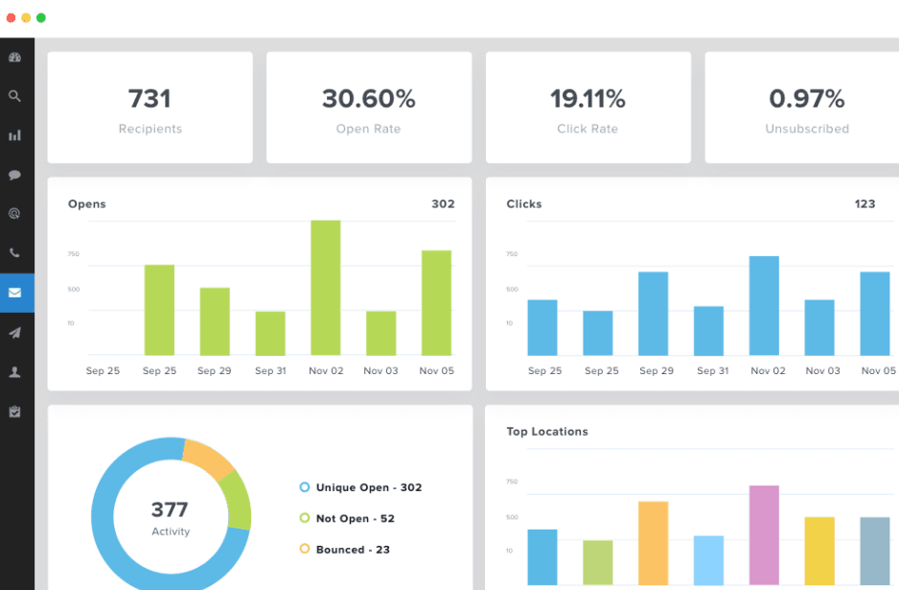The width and height of the screenshot is (899, 590).
Task: Click Nov 03 axis label under Opens chart
Action: point(380,370)
